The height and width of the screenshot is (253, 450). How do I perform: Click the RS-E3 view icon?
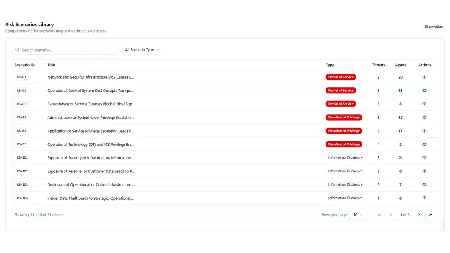click(x=424, y=144)
